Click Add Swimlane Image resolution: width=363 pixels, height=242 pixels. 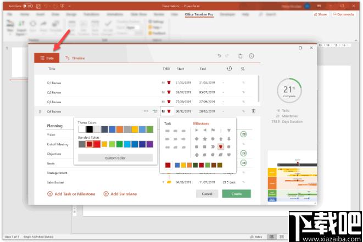[x=120, y=194]
